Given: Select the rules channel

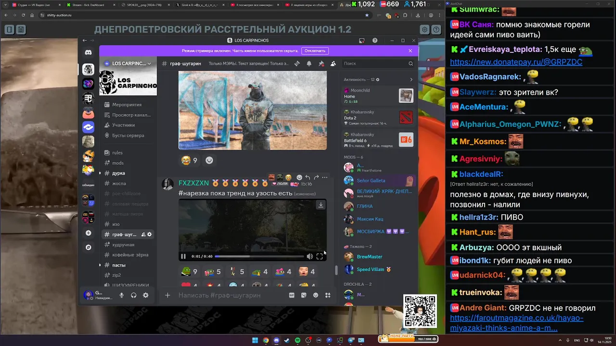Looking at the screenshot, I should 128,153.
